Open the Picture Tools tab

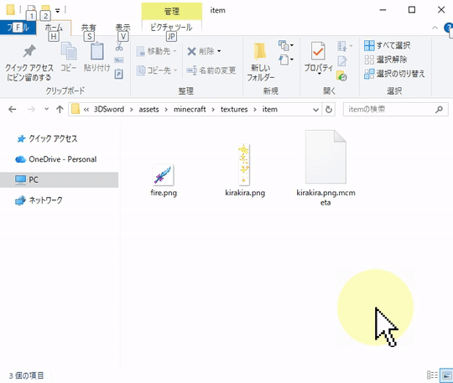[171, 28]
